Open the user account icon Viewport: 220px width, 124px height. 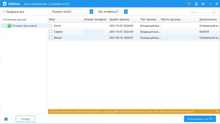pos(196,4)
